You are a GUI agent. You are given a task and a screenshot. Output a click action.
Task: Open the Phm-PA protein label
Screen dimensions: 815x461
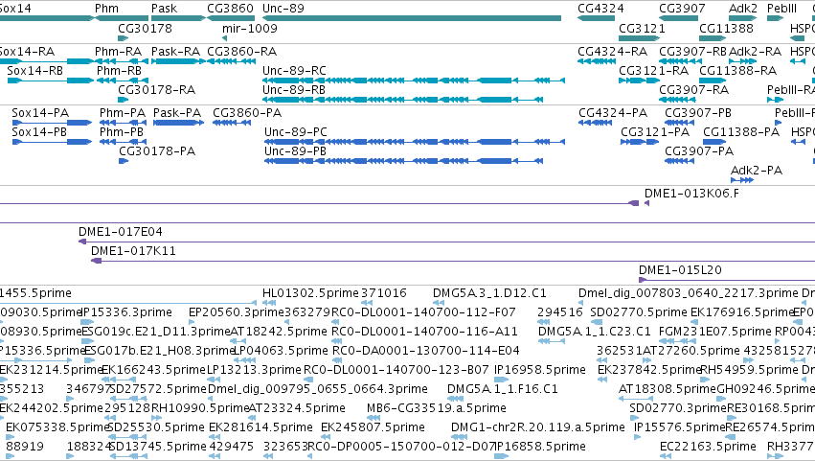(x=123, y=113)
